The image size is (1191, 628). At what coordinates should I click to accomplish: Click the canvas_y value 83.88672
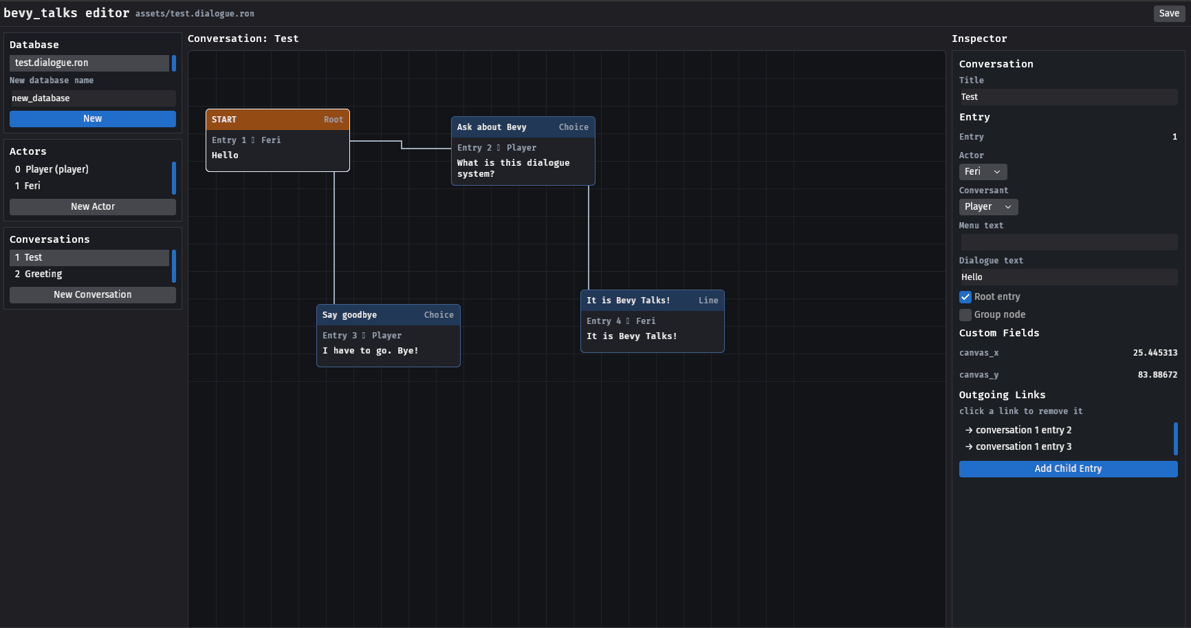point(1157,375)
